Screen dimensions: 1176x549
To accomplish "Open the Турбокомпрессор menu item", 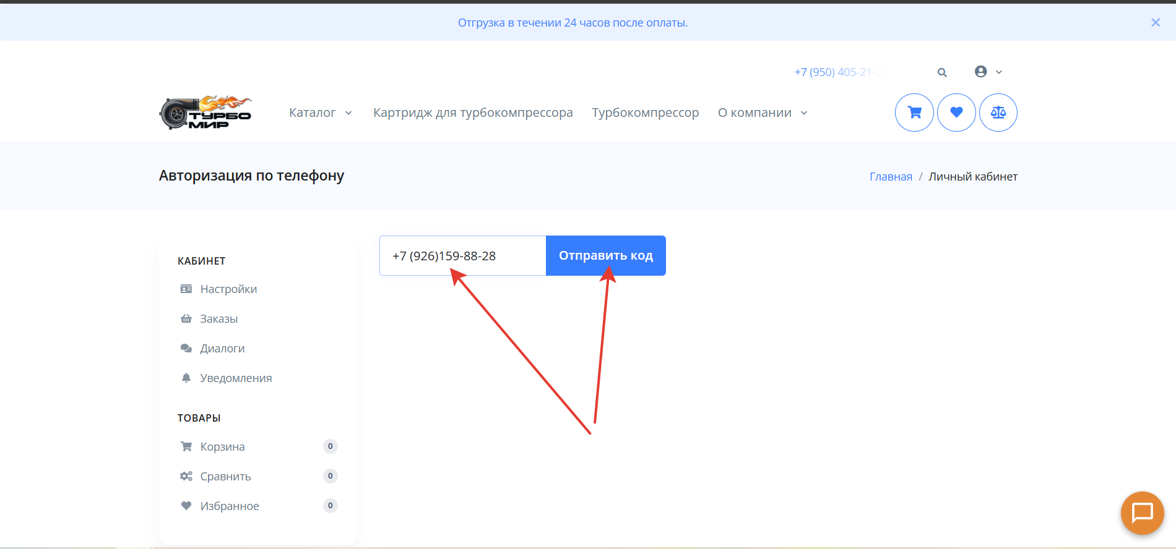I will click(646, 113).
